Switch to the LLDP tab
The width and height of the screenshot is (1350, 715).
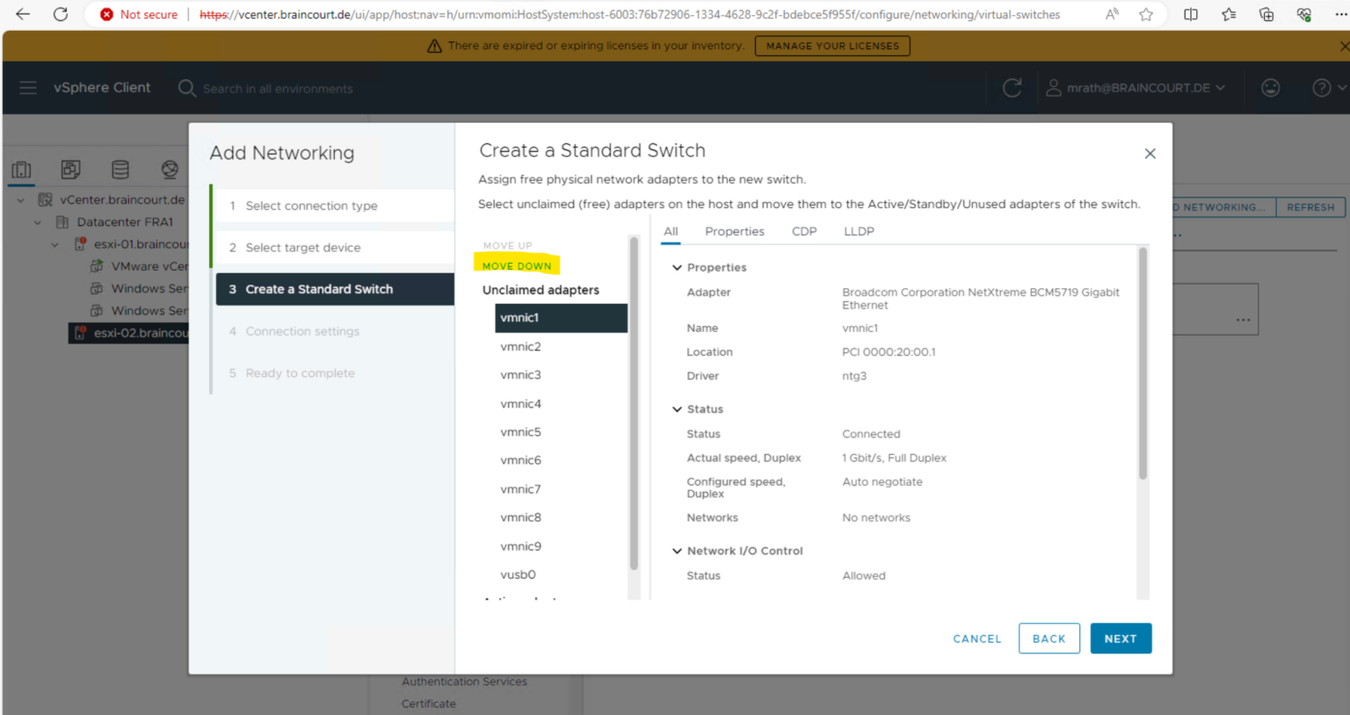pyautogui.click(x=859, y=232)
